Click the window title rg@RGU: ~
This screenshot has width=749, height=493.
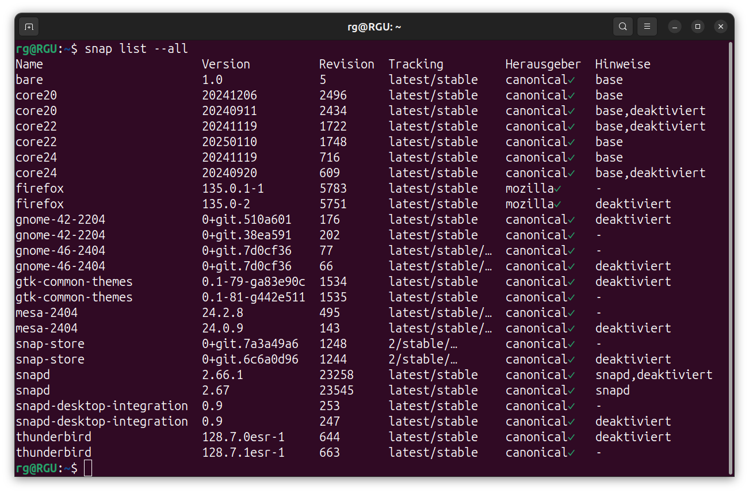pyautogui.click(x=374, y=26)
